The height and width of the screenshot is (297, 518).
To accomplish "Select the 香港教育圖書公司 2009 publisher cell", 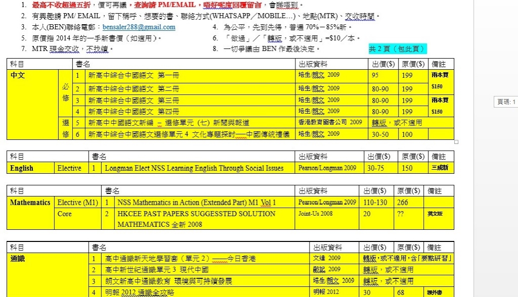I will [330, 122].
